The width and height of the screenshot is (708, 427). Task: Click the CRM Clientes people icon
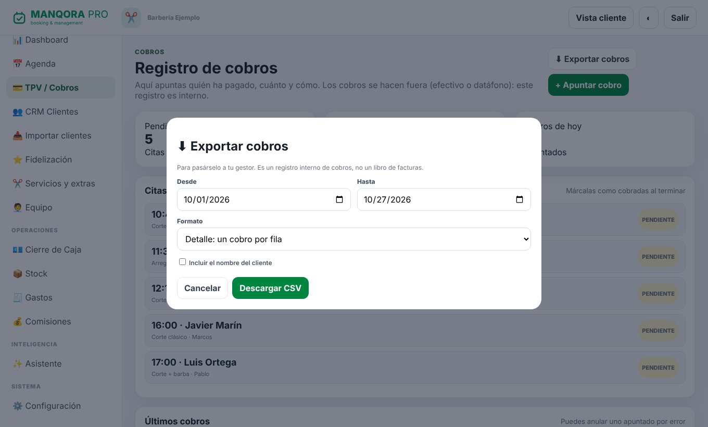[17, 112]
